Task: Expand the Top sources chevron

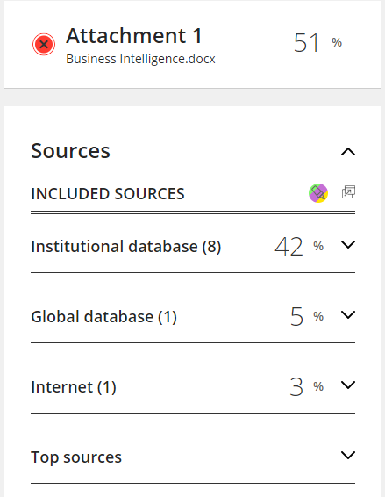Action: coord(348,455)
